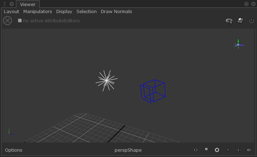Screen dimensions: 257x157
Task: Click the perspShape camera name
Action: [128, 150]
